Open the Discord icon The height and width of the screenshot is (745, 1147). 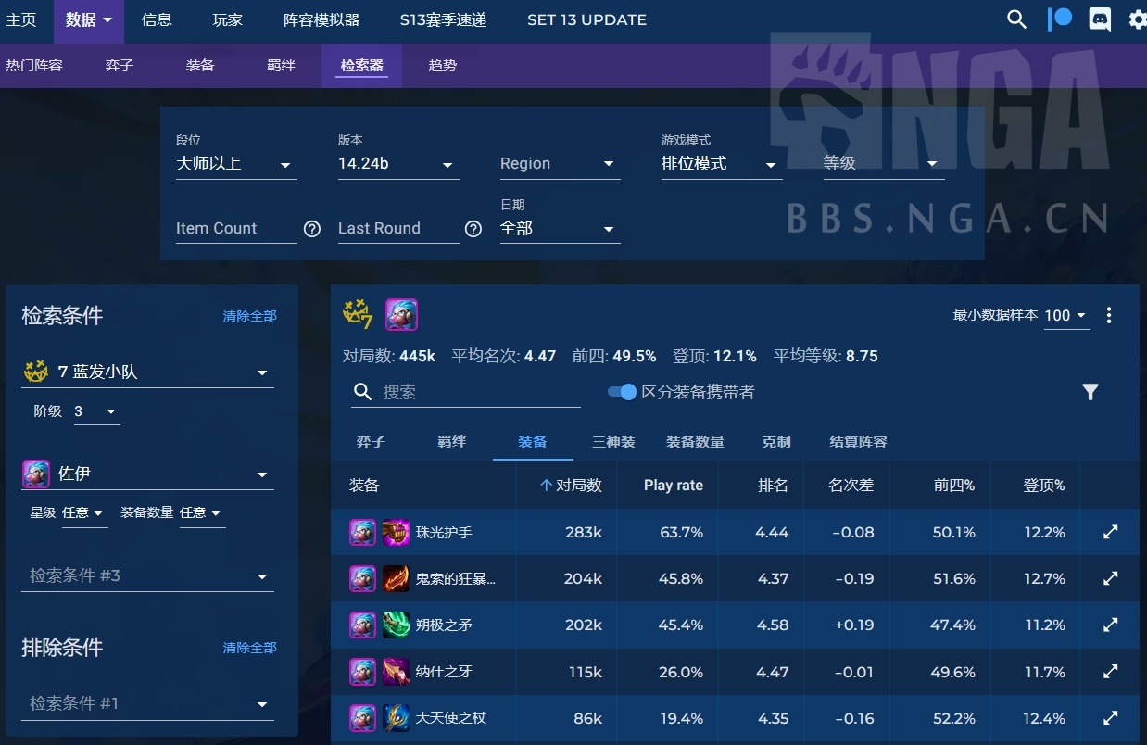tap(1100, 19)
